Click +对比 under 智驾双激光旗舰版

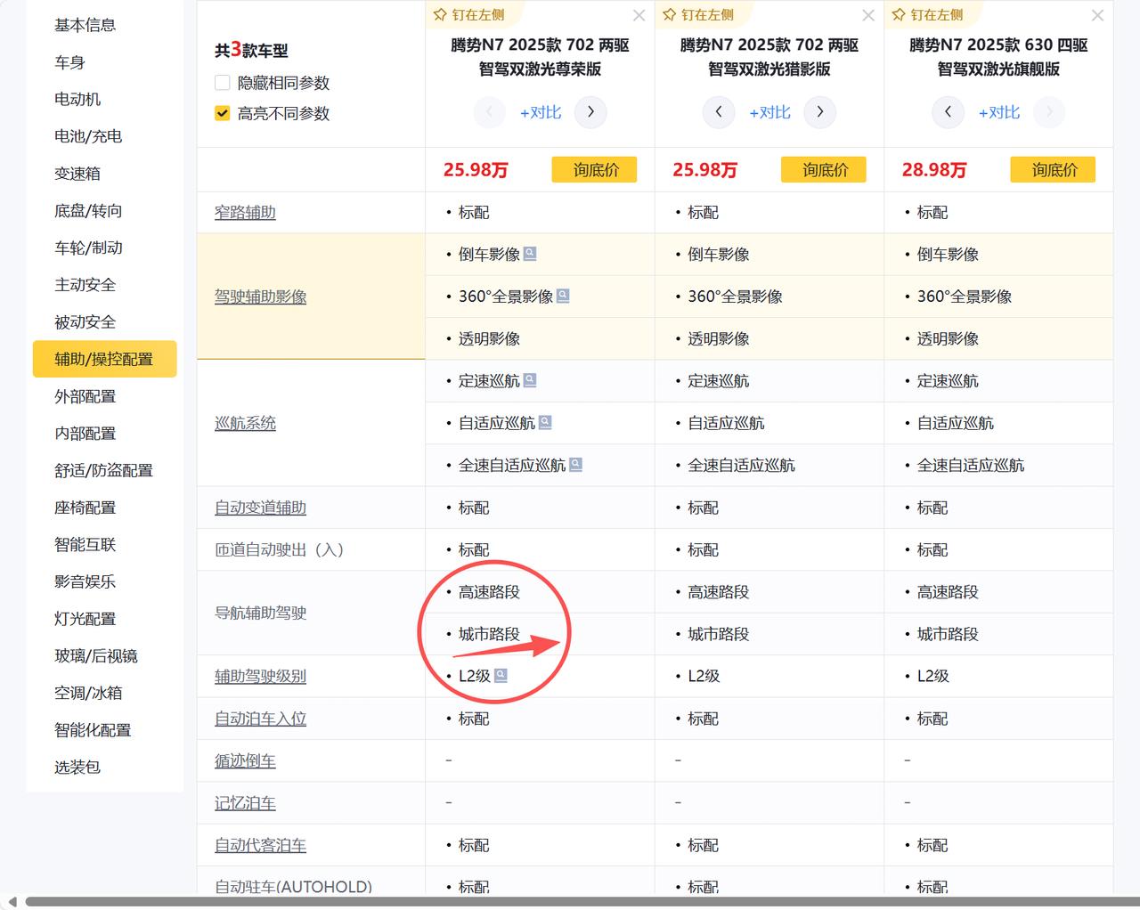[x=999, y=112]
